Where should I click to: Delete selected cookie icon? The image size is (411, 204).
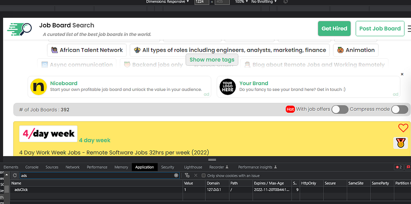196,176
